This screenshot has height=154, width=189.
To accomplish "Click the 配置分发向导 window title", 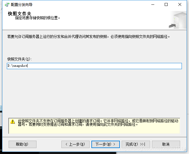I will point(22,4).
